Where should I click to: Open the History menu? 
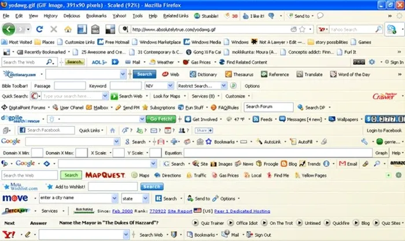coord(51,16)
